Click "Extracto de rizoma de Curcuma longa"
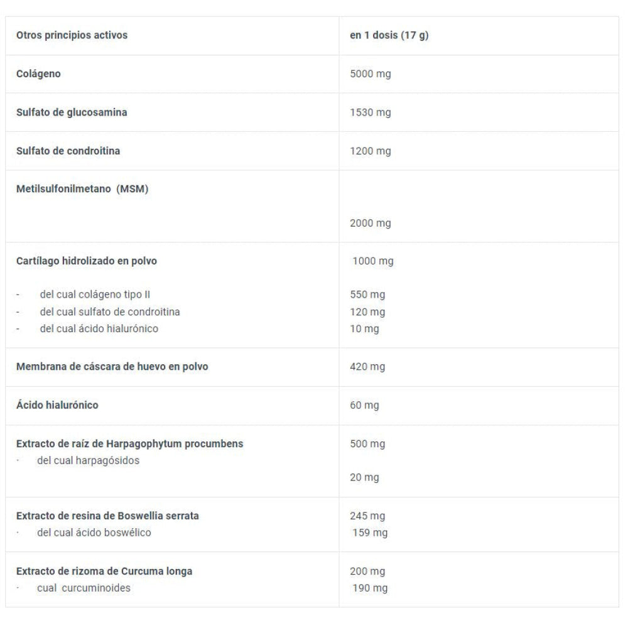This screenshot has width=628, height=628. 104,571
